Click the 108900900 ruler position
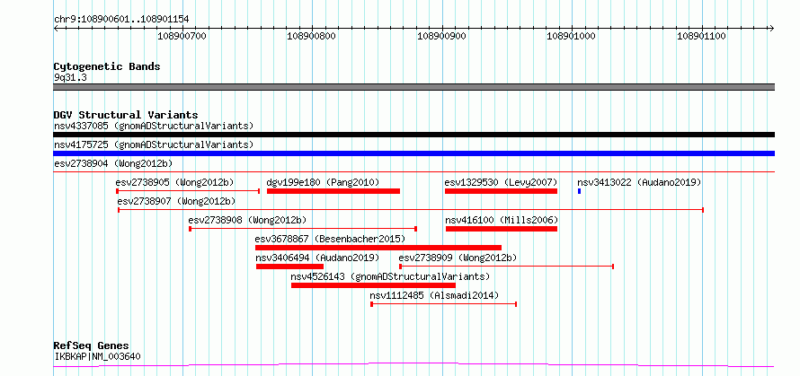 (x=442, y=36)
